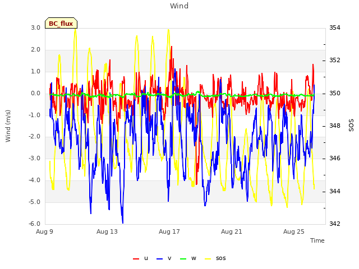The image size is (359, 269).
Task: Click the red u legend swatch
Action: tap(136, 259)
